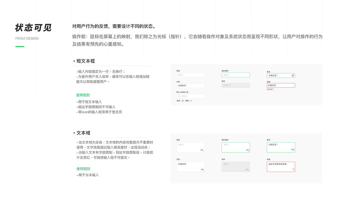Click the resize handle of the 鼠标悬停 text area
Viewport: 358px width, 201px height.
point(249,151)
